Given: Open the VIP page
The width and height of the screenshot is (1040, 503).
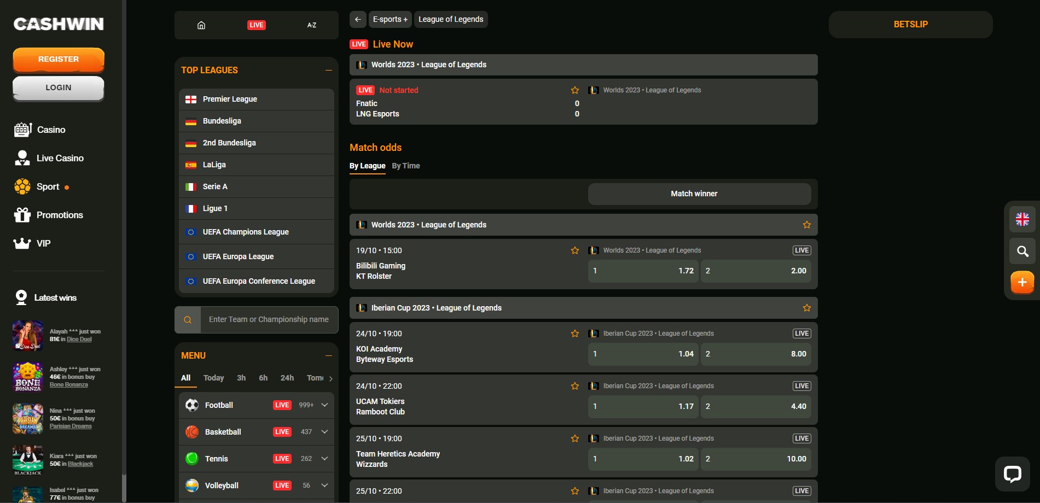Looking at the screenshot, I should coord(32,243).
